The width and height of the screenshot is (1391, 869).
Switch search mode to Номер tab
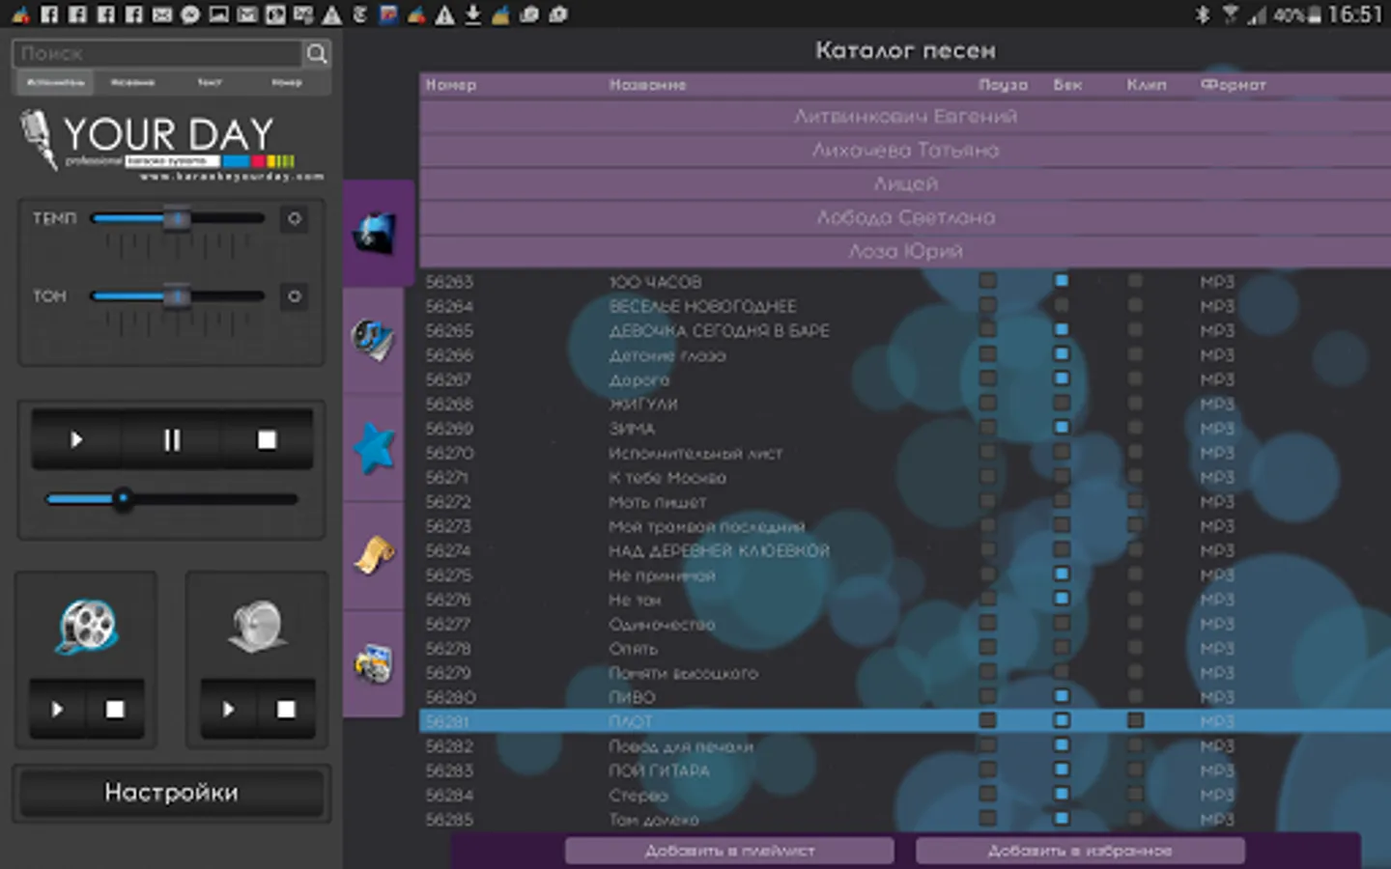pos(287,83)
